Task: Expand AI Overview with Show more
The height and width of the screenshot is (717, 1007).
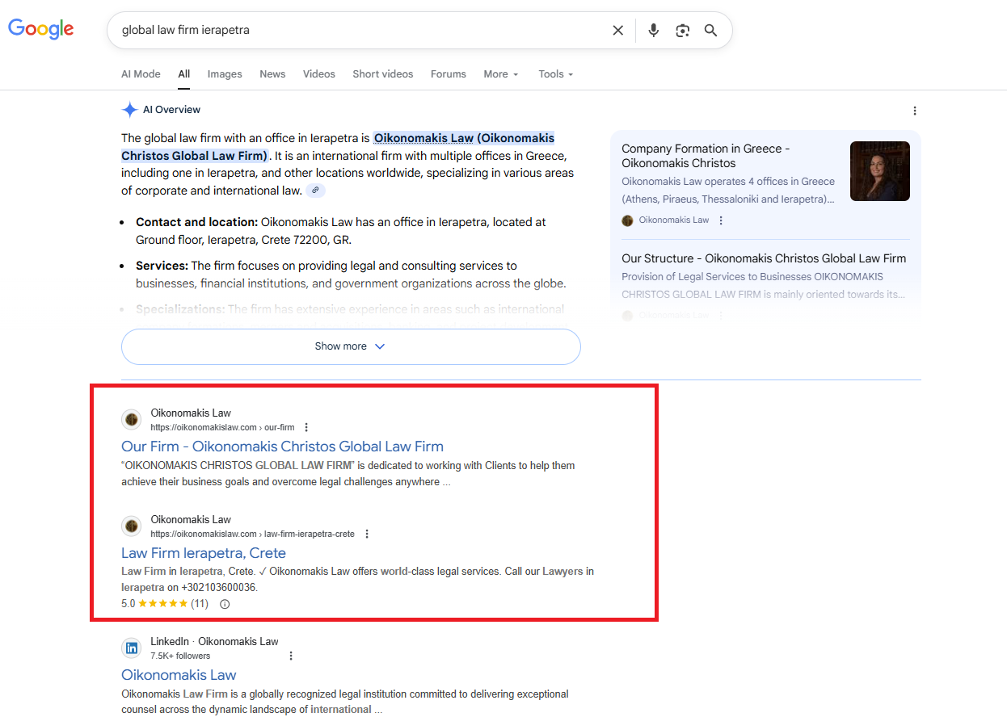Action: (351, 346)
